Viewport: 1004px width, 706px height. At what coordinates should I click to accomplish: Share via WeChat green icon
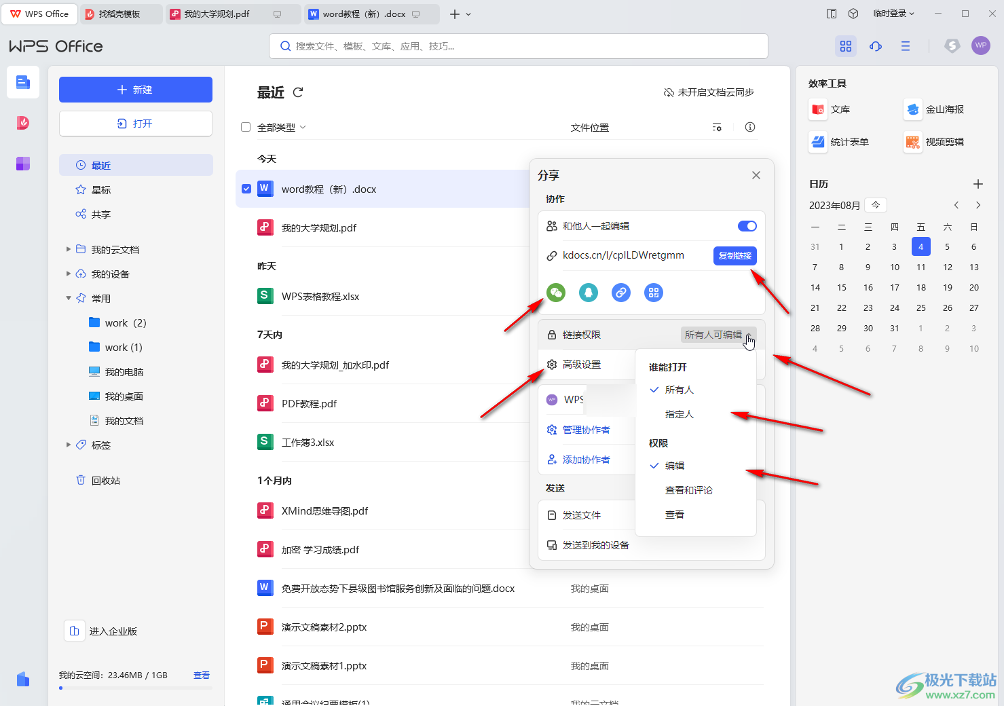[556, 293]
